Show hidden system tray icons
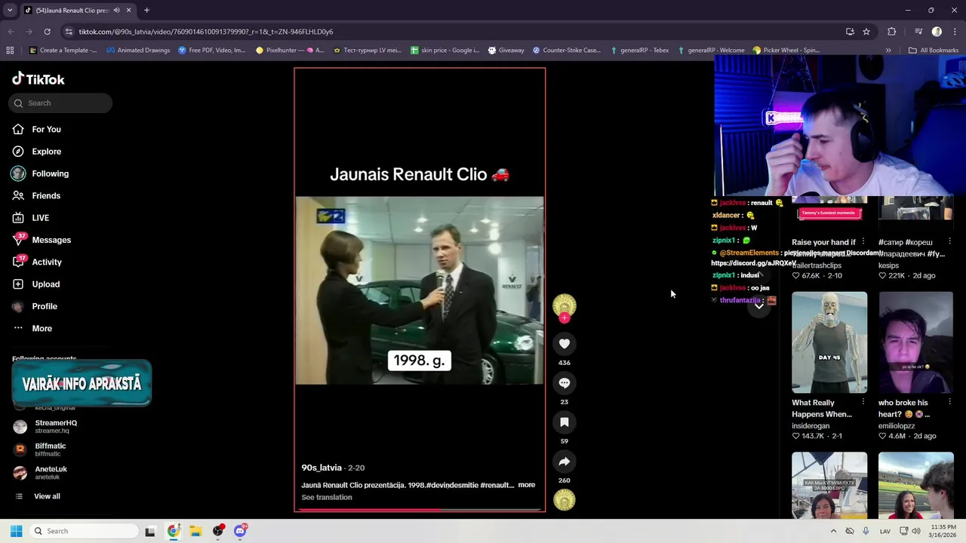This screenshot has width=966, height=543. click(x=833, y=531)
